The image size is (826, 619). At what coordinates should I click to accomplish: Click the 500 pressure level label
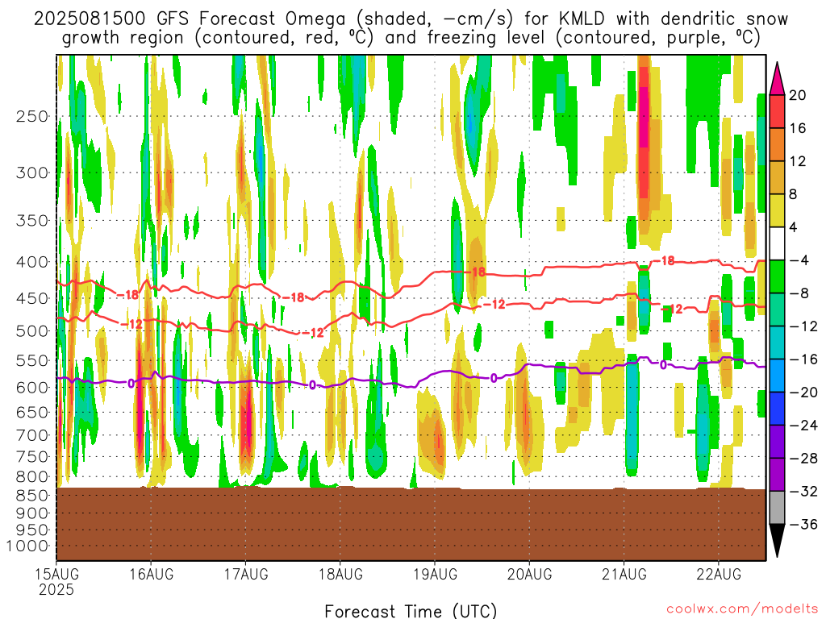(32, 331)
